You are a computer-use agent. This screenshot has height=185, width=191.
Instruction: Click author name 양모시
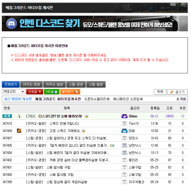click(133, 138)
